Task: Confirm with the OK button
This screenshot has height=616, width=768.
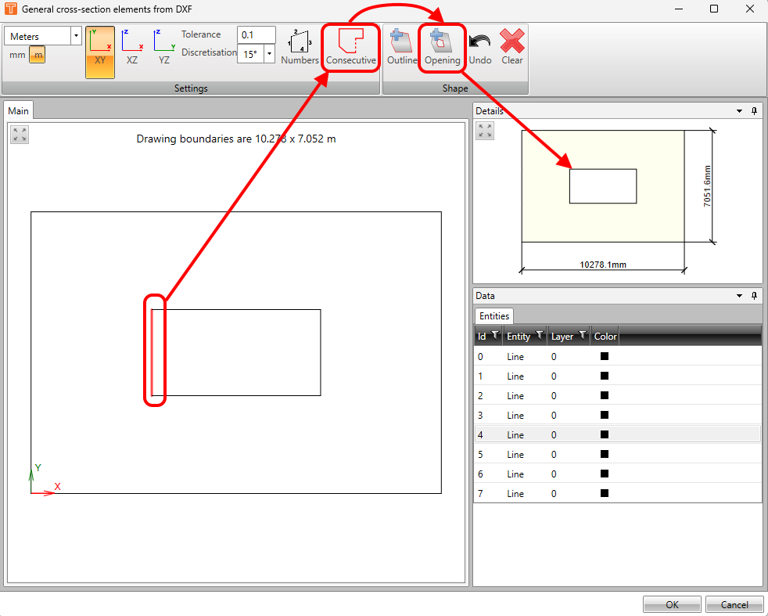Action: tap(671, 603)
